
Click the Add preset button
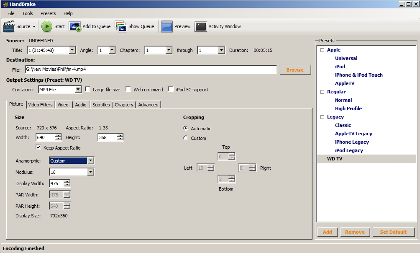tap(327, 232)
